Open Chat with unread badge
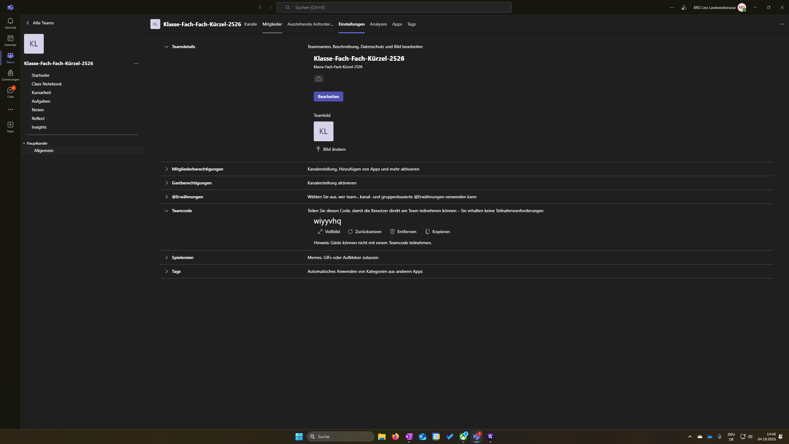789x444 pixels. [x=10, y=92]
